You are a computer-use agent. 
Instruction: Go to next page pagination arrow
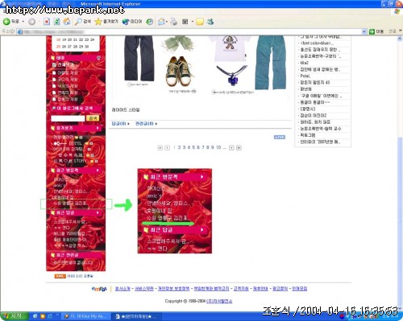231,148
